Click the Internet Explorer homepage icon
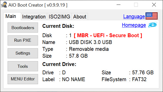Screen dimensions: 163x92 (153, 25)
